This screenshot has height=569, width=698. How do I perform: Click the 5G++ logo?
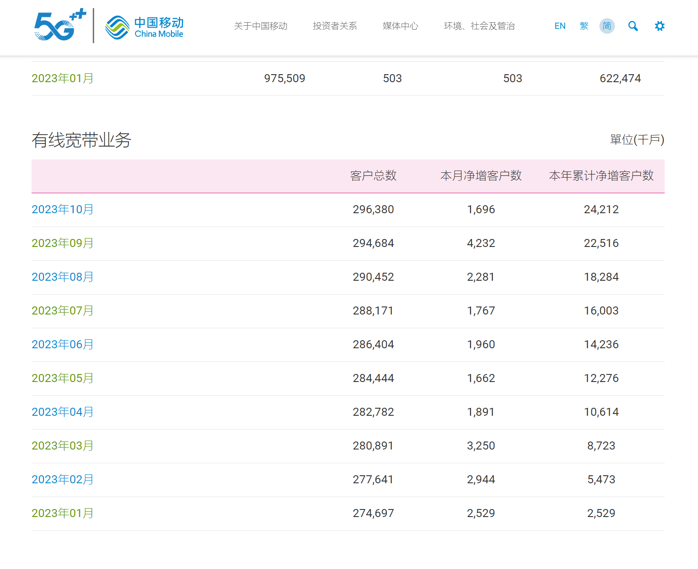(x=60, y=25)
